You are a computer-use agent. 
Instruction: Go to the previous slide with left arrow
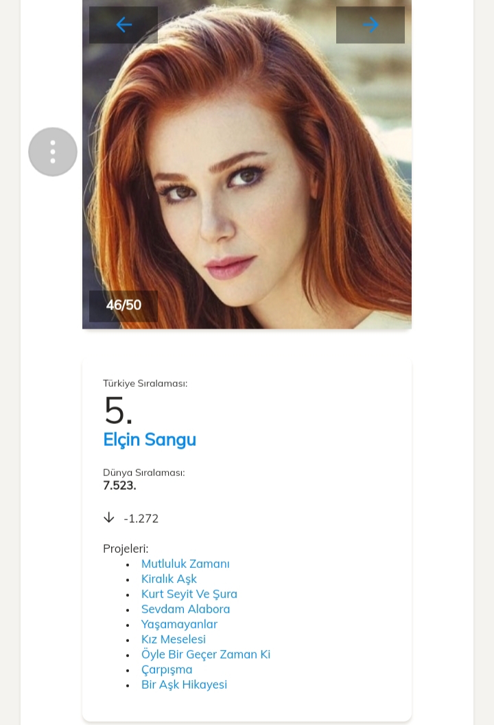pos(123,25)
